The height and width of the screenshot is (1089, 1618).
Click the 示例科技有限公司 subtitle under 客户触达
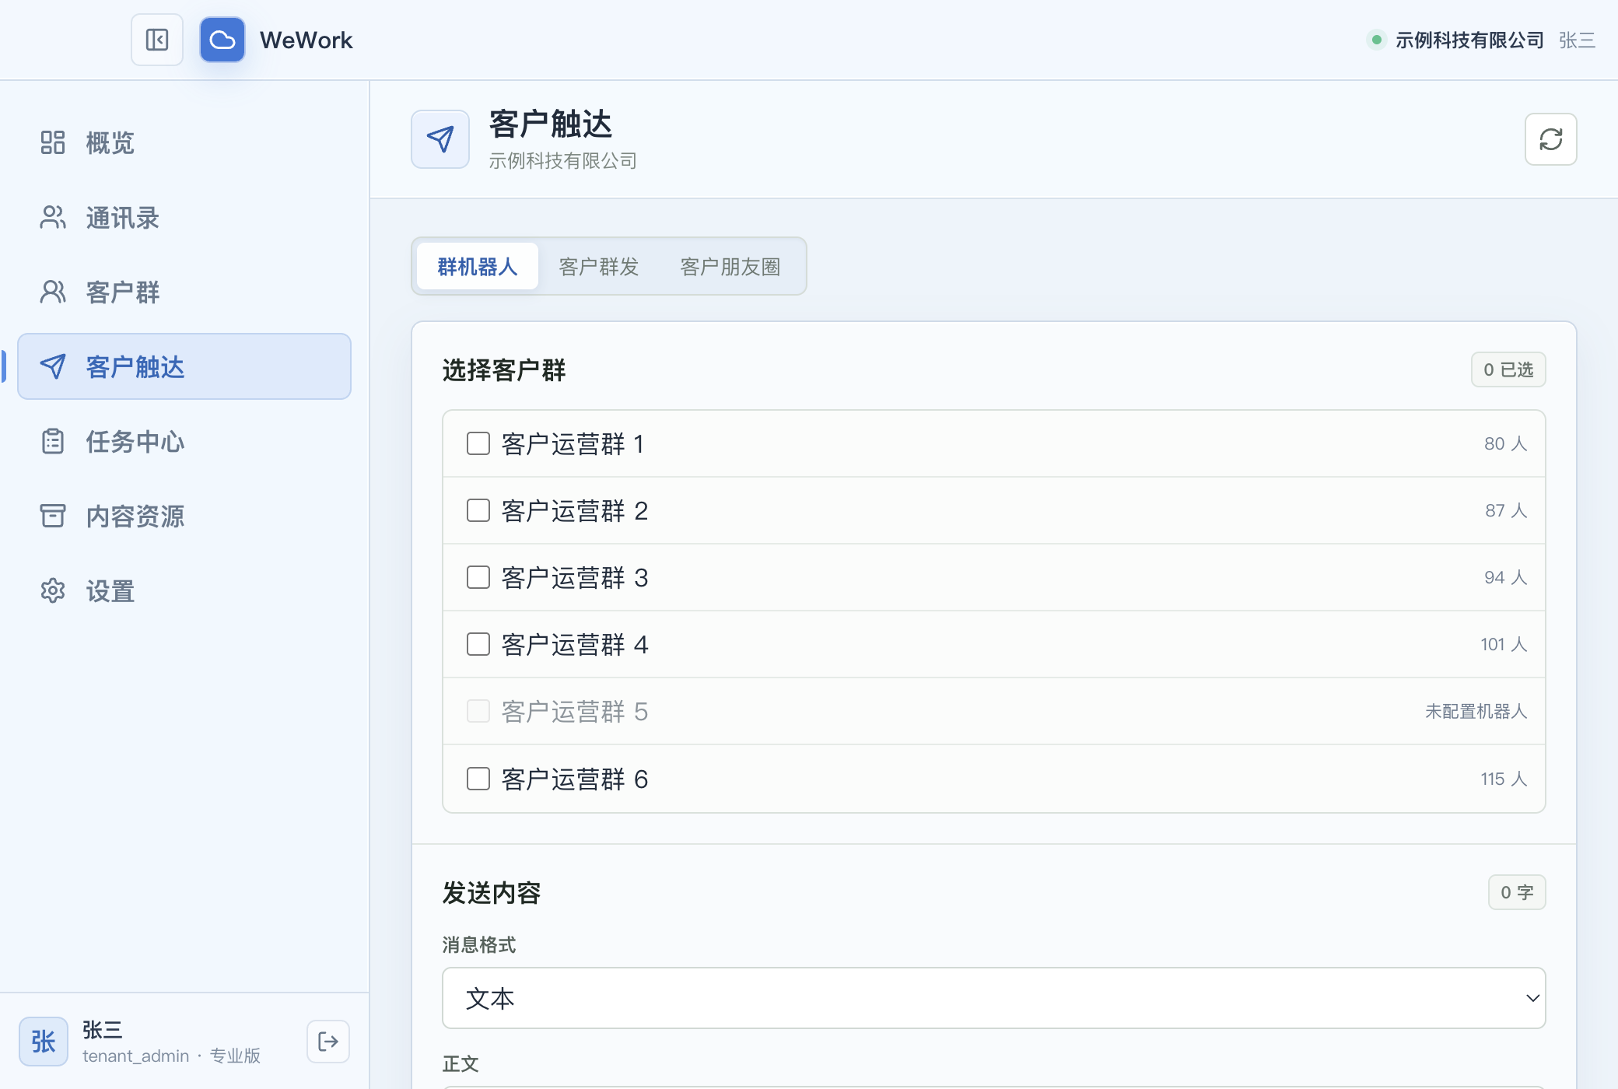[x=563, y=160]
